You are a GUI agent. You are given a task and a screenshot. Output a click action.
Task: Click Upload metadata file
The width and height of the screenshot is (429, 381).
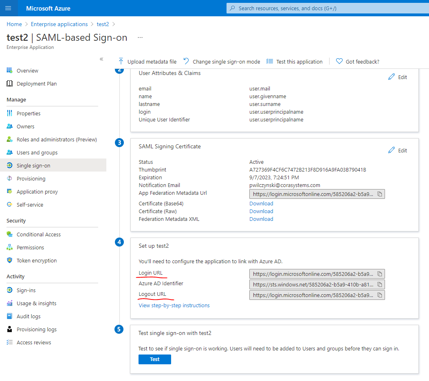pyautogui.click(x=147, y=62)
